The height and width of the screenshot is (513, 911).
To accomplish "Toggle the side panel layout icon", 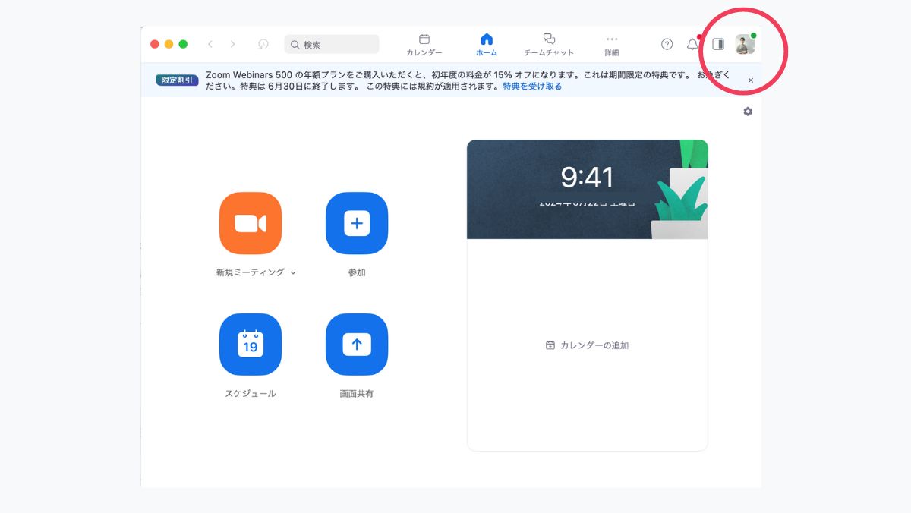I will pyautogui.click(x=717, y=44).
